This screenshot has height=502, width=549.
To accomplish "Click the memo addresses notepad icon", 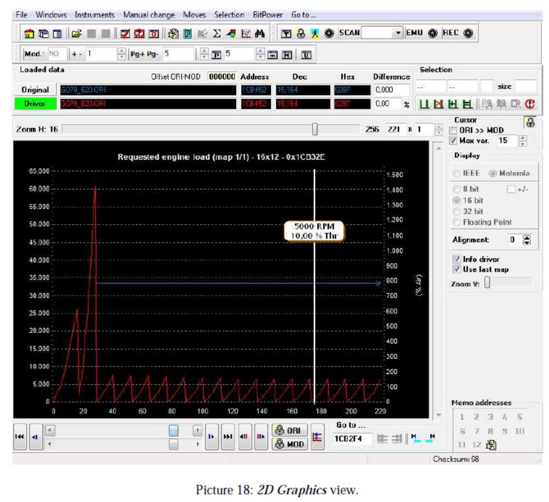I will pos(491,445).
